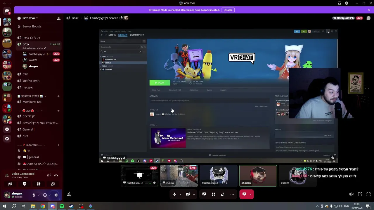Open Members: 108 stats channel
Screen dimensions: 374x210
(39, 102)
